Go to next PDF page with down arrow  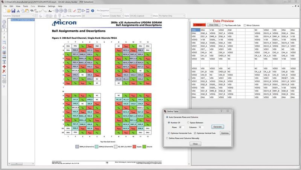coord(4,26)
